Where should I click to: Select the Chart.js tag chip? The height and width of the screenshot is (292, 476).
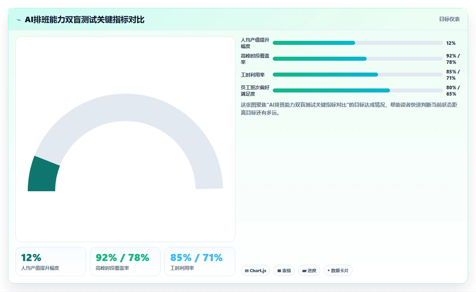256,271
